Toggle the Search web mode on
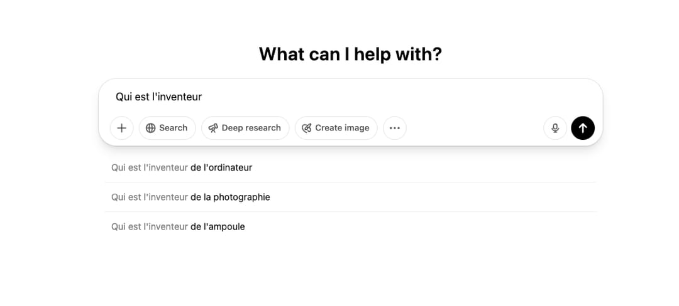Screen dimensions: 679x306 167,128
